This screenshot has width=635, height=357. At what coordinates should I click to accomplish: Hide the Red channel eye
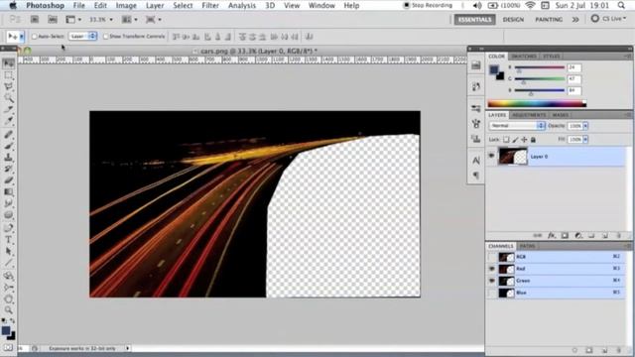(492, 269)
